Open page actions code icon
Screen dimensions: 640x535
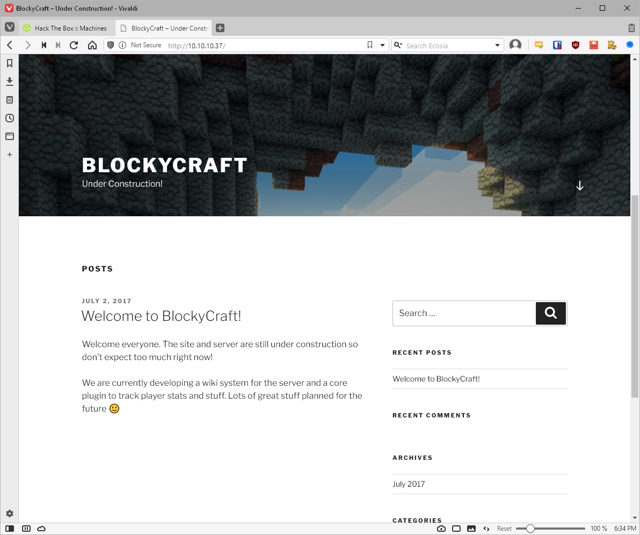(x=486, y=529)
